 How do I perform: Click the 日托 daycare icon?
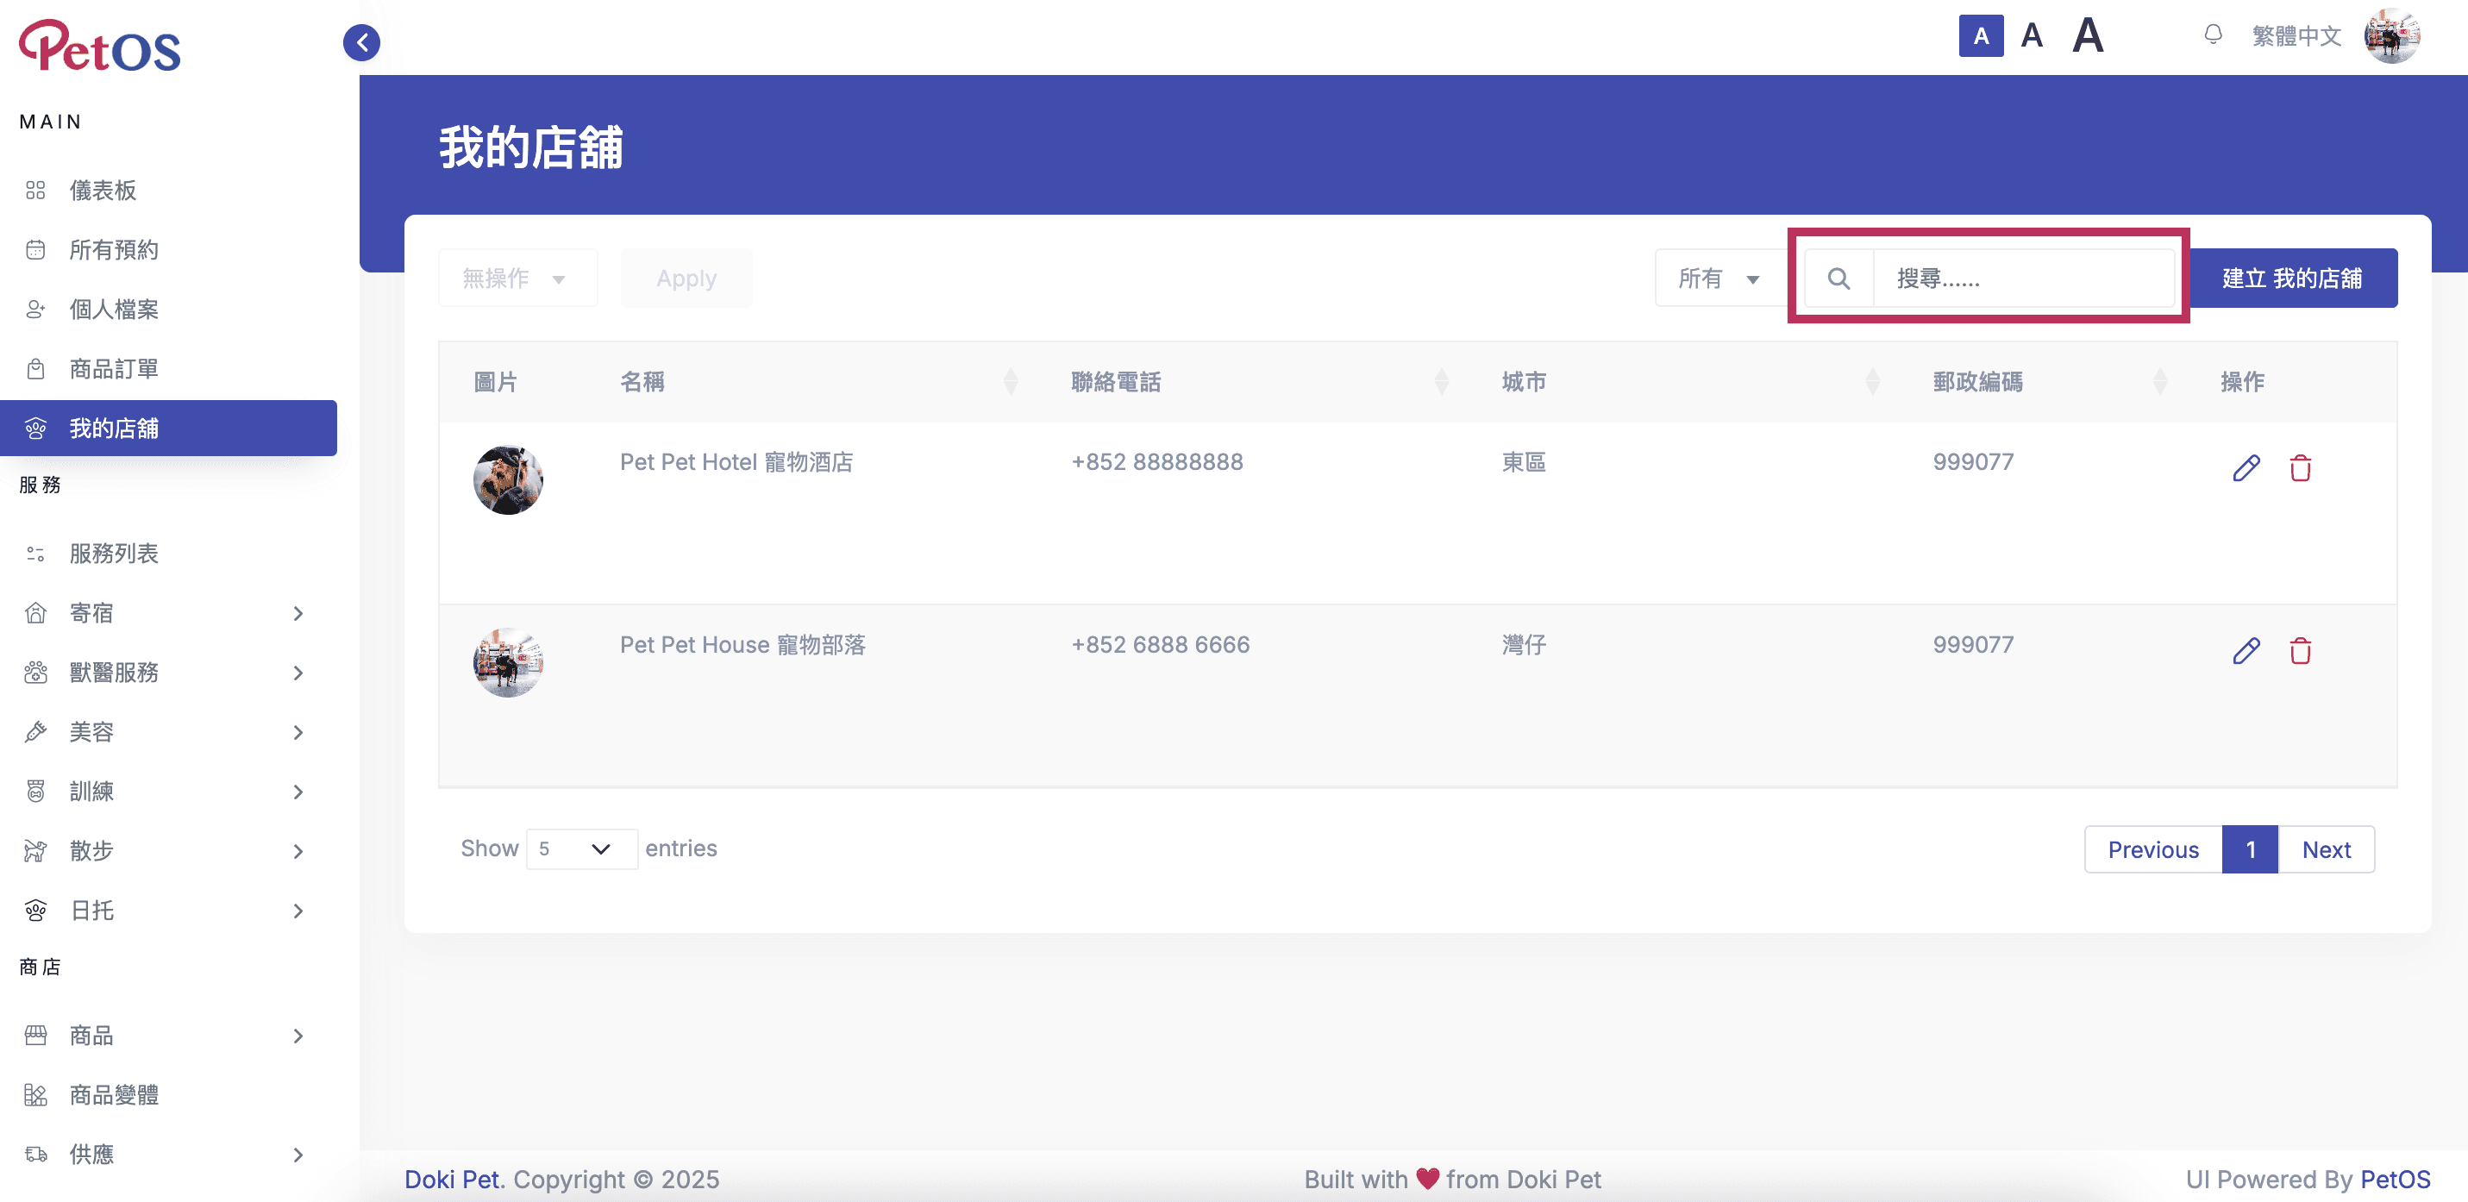(x=35, y=910)
